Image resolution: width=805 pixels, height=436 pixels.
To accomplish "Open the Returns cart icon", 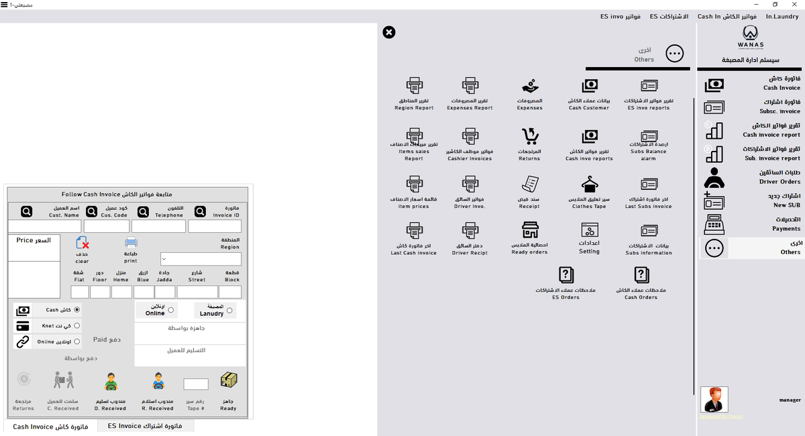I will pyautogui.click(x=530, y=136).
